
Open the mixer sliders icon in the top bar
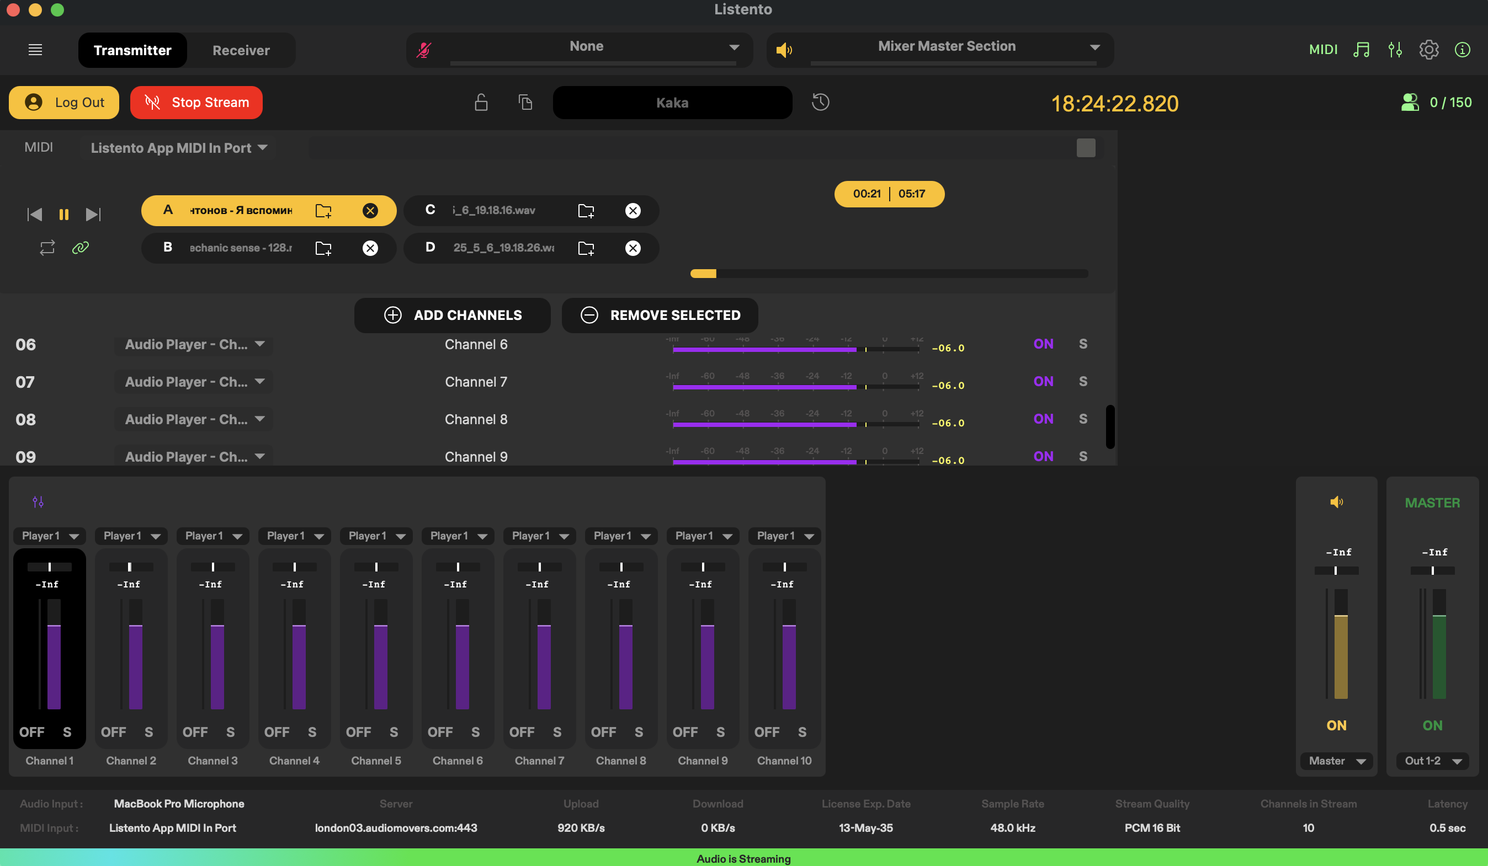click(1395, 50)
